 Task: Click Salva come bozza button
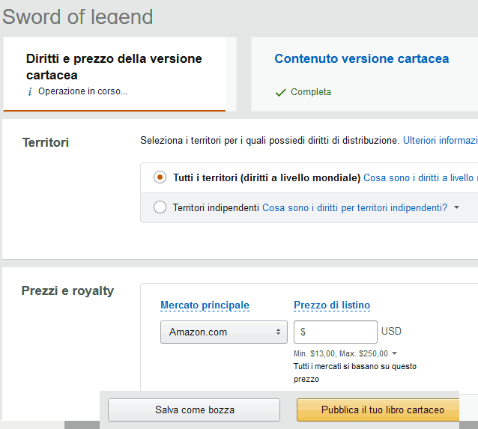[194, 410]
